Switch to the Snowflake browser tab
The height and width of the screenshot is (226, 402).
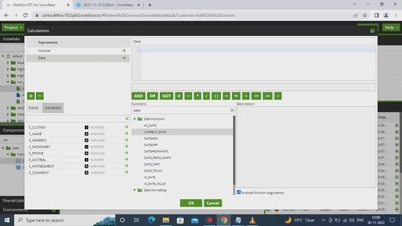click(108, 5)
